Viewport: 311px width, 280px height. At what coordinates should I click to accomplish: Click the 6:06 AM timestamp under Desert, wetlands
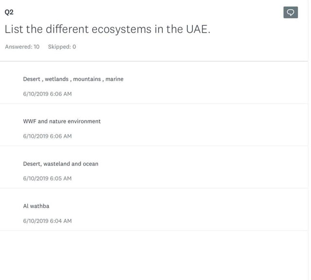point(47,94)
